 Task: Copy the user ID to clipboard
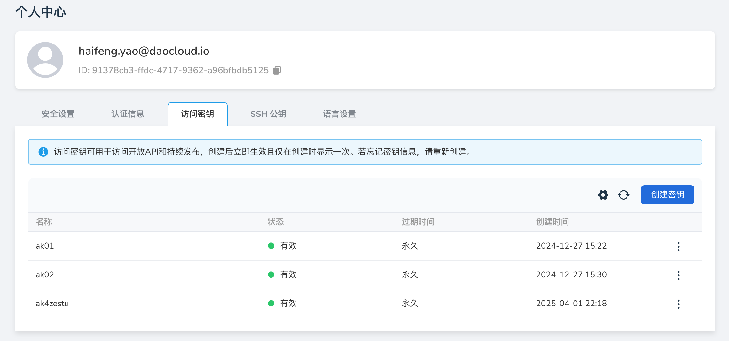coord(277,70)
